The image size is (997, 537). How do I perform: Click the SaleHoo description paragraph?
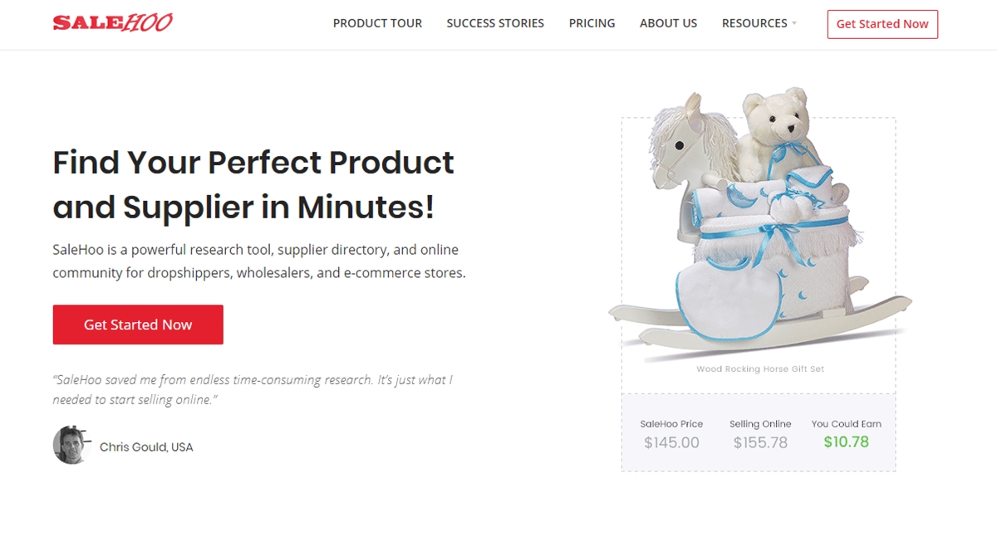pos(259,261)
